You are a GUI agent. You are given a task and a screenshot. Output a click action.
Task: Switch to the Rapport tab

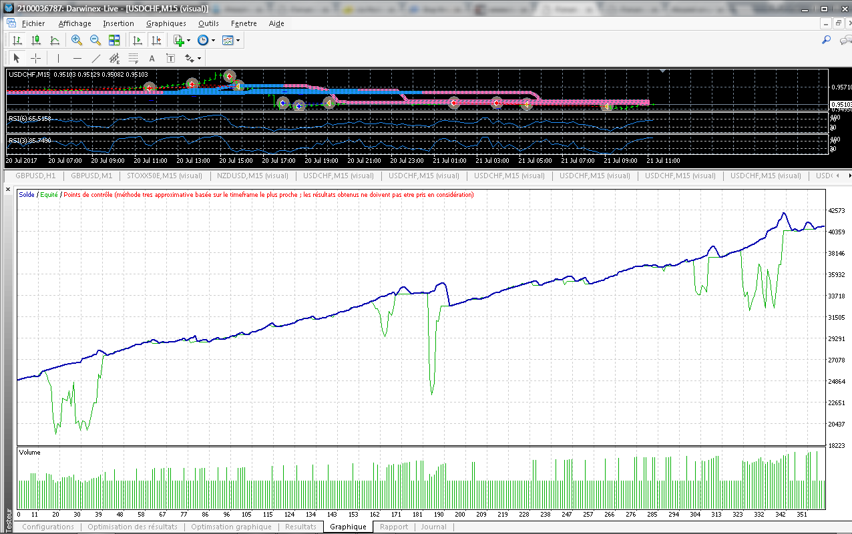393,527
